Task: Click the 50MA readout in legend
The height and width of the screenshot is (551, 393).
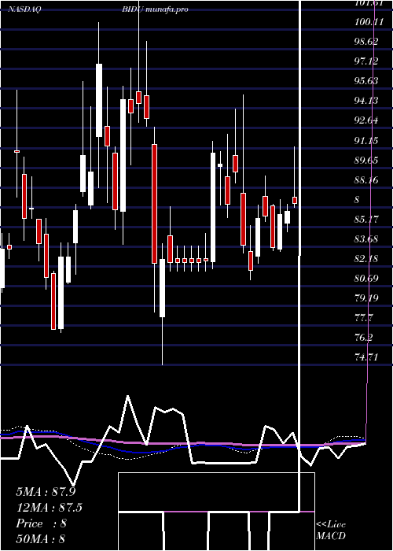Action: pyautogui.click(x=42, y=539)
